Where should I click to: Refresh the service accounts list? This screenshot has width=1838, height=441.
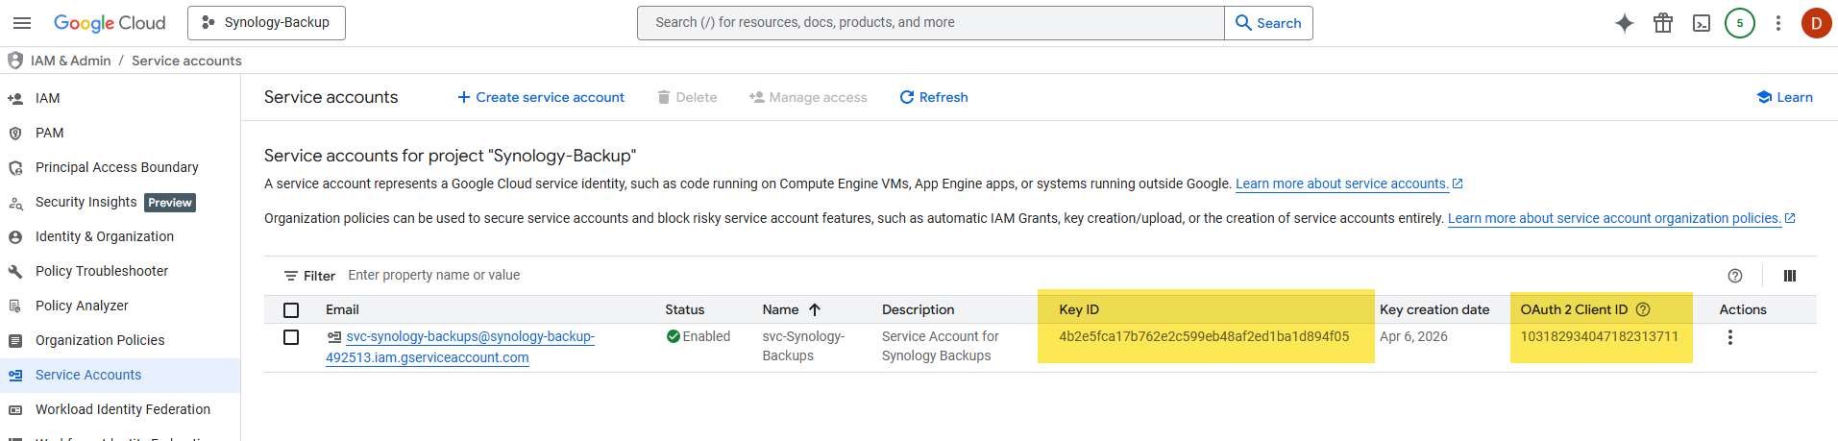click(934, 97)
